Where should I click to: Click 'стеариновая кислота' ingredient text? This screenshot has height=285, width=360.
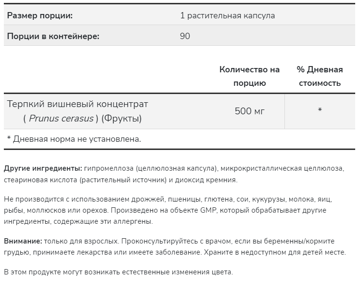pos(40,180)
